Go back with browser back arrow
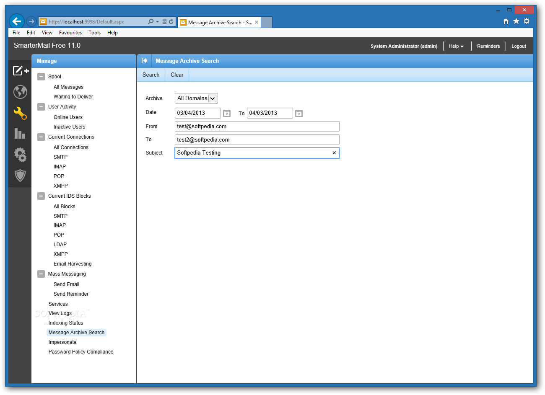This screenshot has height=395, width=545. 17,21
